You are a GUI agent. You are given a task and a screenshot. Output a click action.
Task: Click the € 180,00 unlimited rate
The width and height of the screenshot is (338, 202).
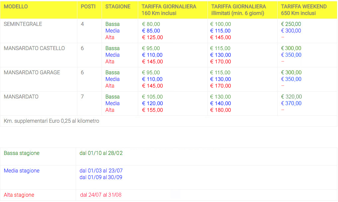220,110
